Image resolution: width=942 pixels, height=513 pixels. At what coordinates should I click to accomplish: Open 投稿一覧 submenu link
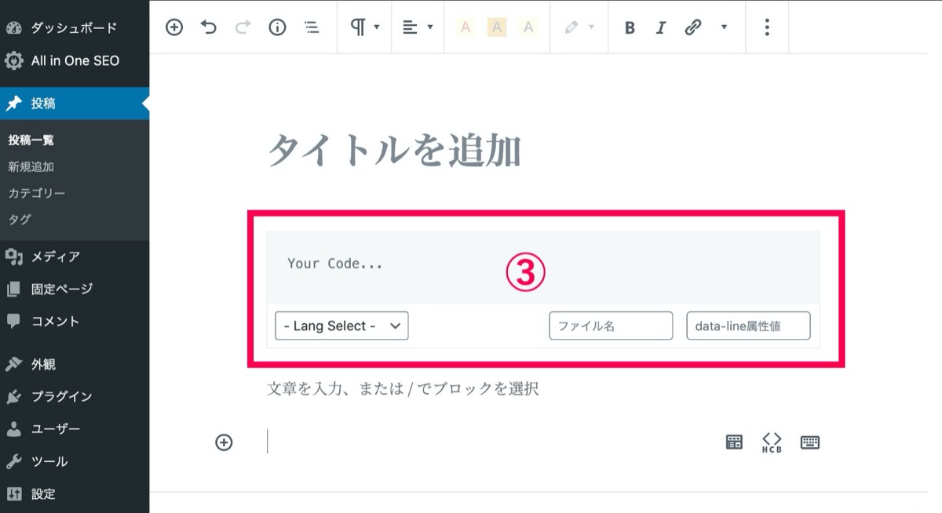[31, 140]
